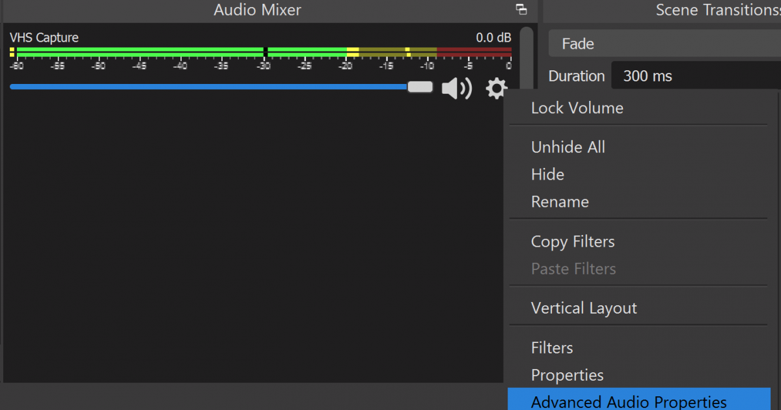Click the Paste Filters menu entry
The image size is (781, 410).
pos(573,269)
